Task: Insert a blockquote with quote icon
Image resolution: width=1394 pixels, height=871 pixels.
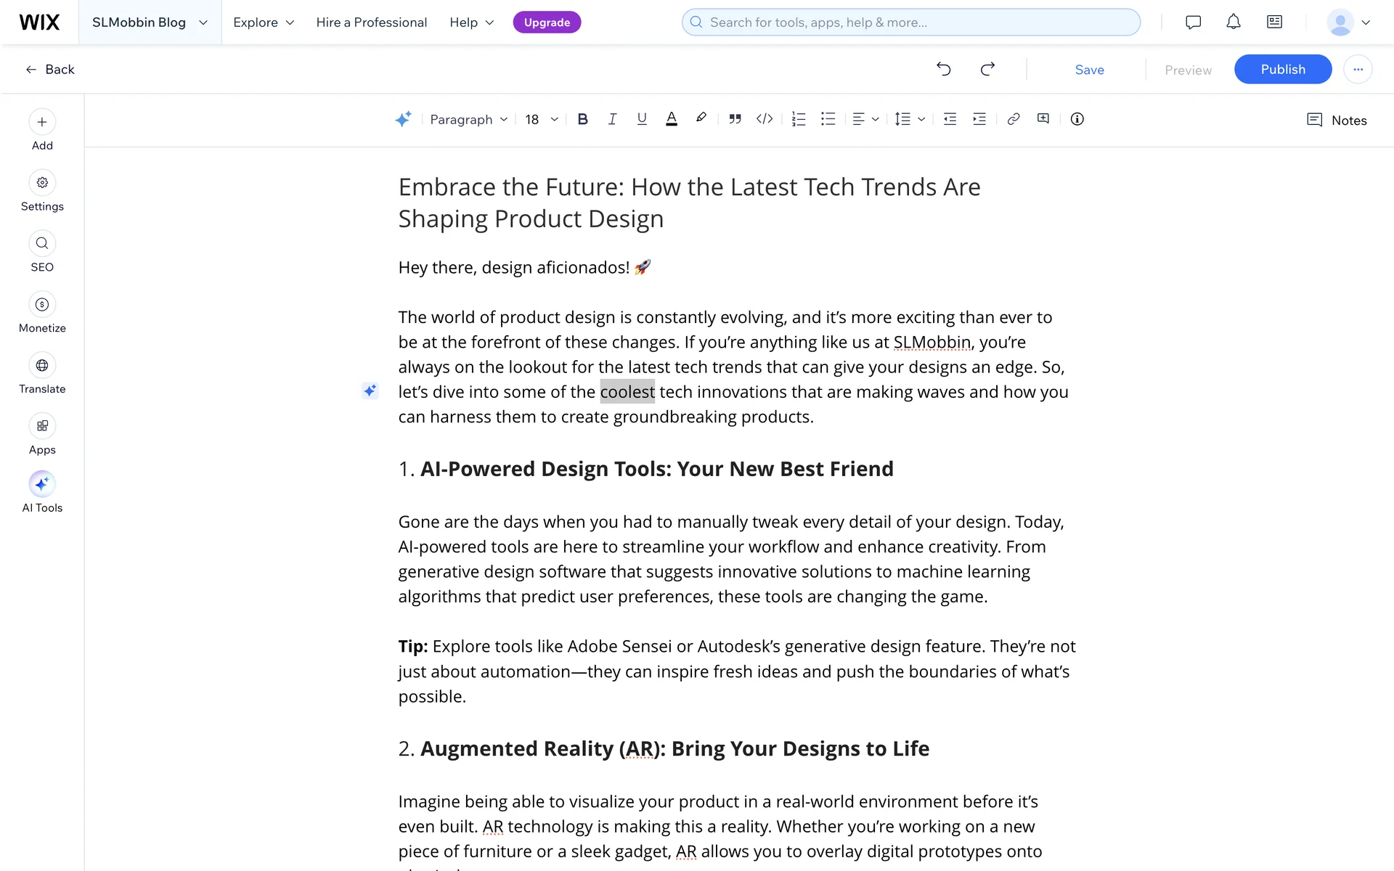Action: click(735, 119)
